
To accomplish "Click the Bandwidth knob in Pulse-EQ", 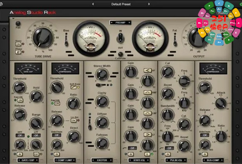I will coord(168,115).
